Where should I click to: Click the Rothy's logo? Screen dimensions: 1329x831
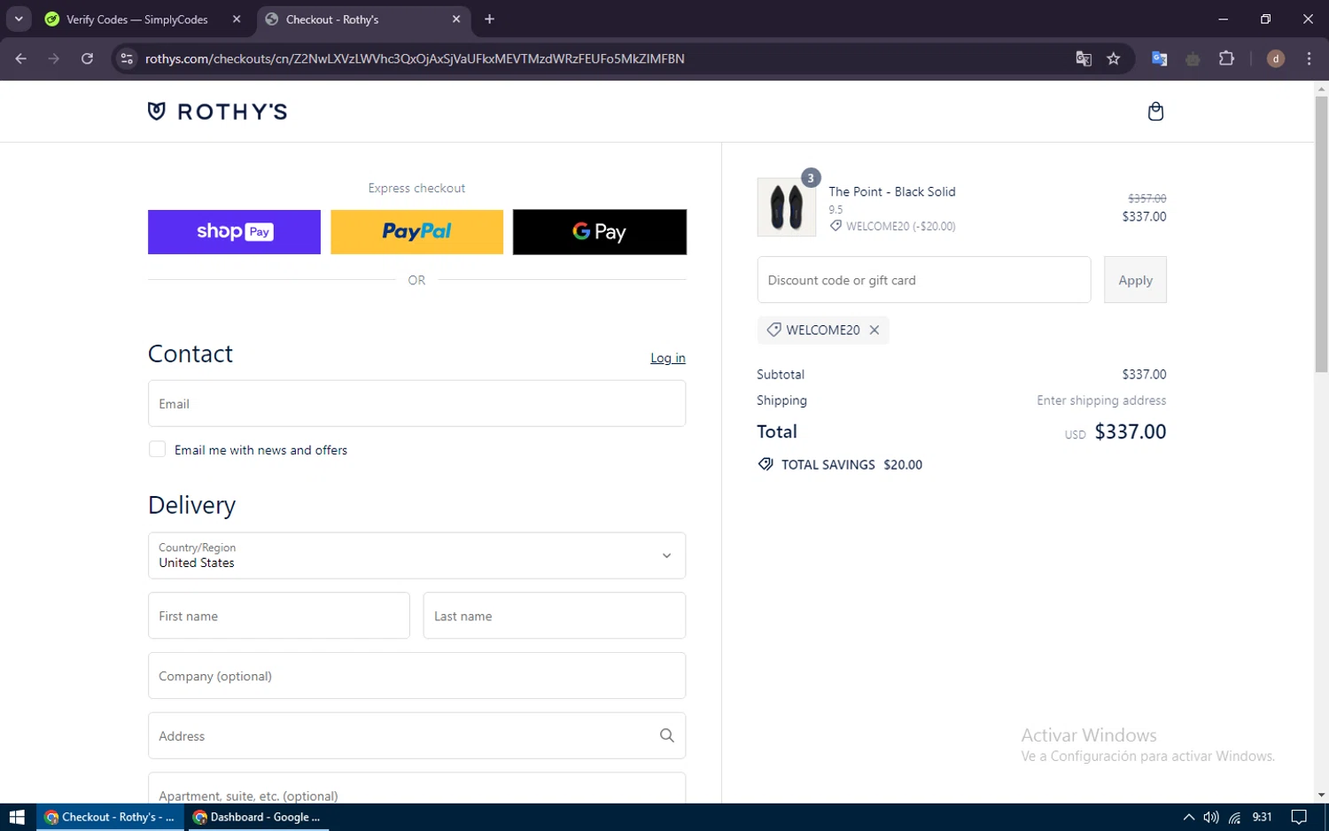(x=218, y=112)
